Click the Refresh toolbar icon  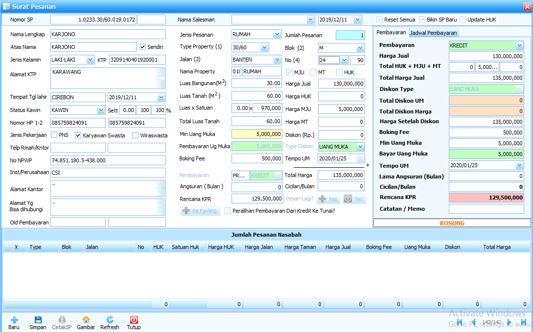110,320
